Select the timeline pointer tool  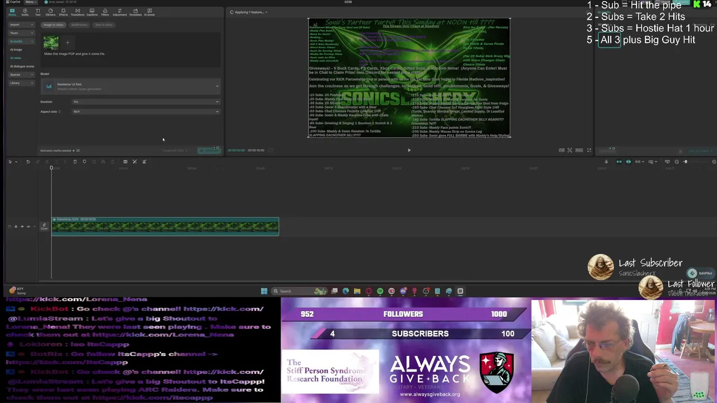pos(10,162)
